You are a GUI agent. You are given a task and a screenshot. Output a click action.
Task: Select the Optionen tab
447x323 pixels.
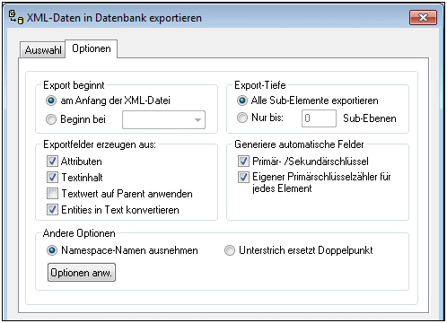tap(92, 48)
